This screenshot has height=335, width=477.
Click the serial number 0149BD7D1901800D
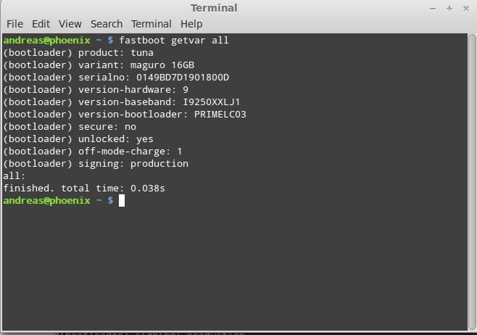(183, 78)
